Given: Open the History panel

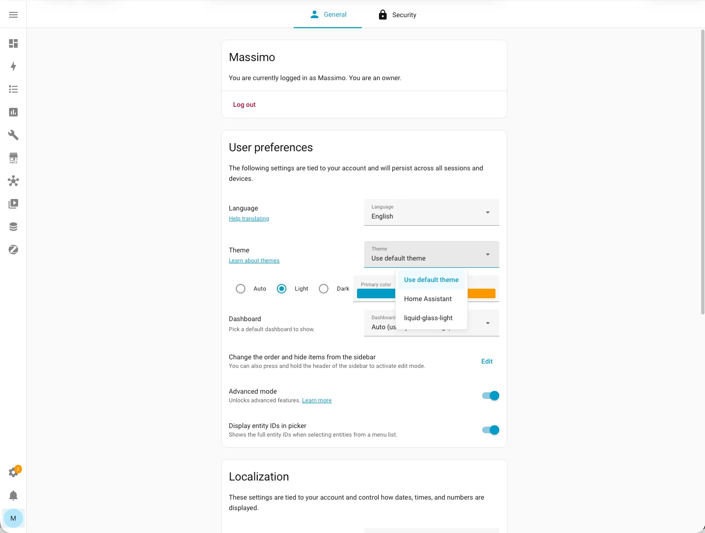Looking at the screenshot, I should [x=13, y=112].
